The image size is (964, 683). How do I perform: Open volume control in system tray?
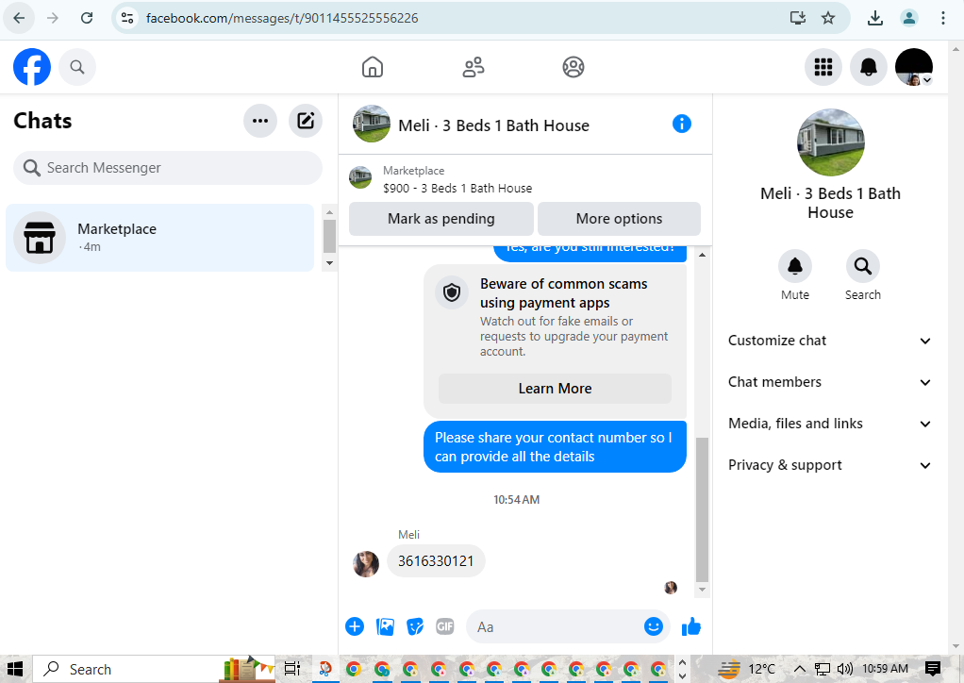tap(845, 669)
